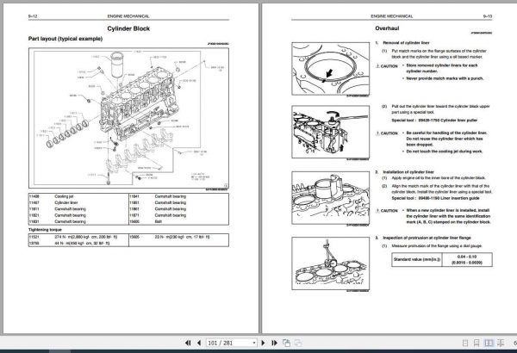
Task: Open the page number dropdown arrow
Action: (254, 344)
